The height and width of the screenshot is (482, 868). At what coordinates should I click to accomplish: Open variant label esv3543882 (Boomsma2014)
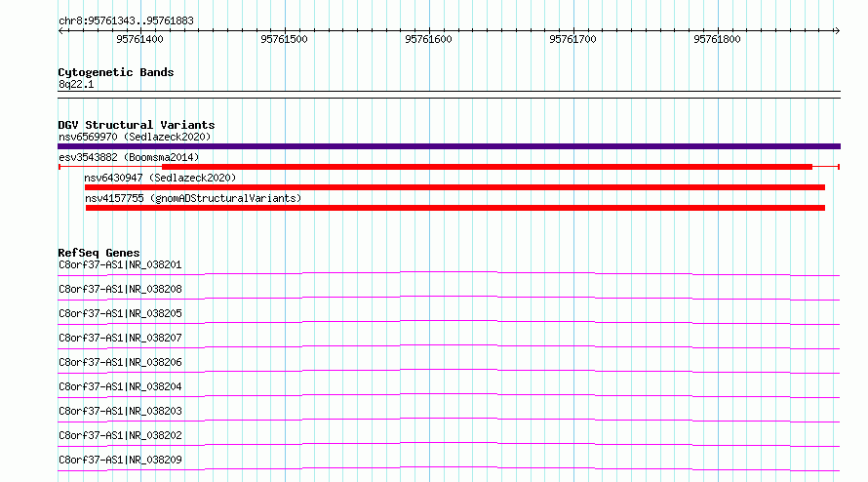point(129,157)
